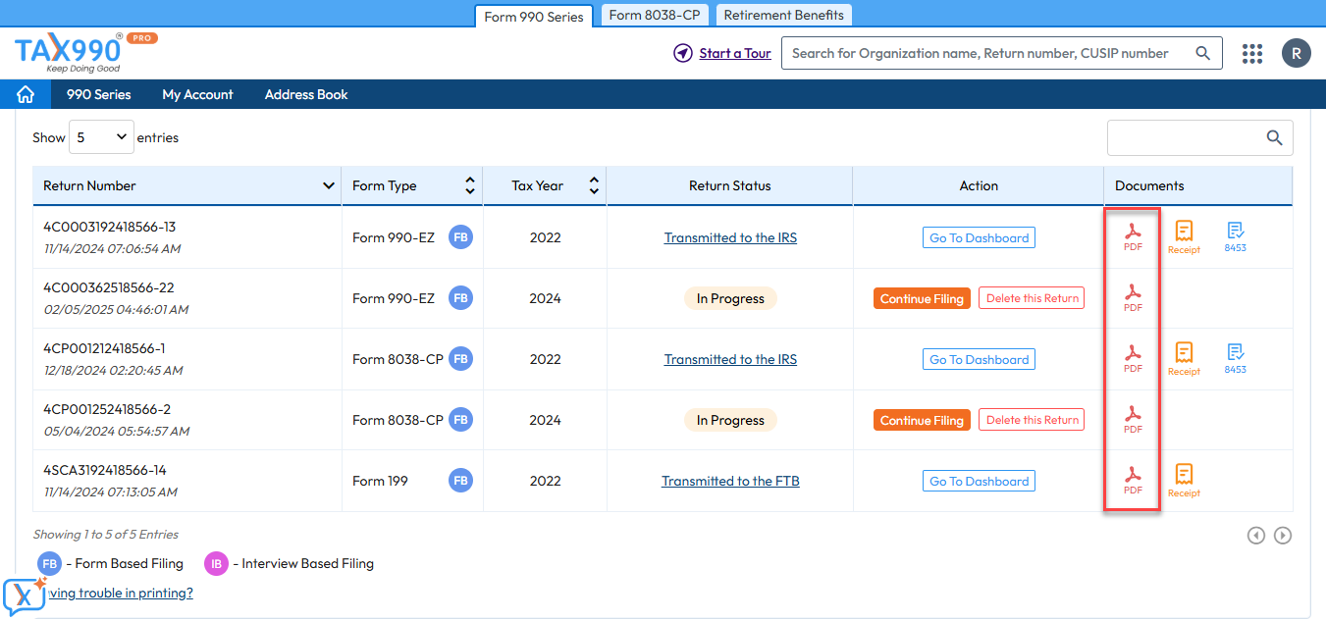Click the IB icon in the Interview Based Filing legend
The width and height of the screenshot is (1326, 621).
pyautogui.click(x=216, y=563)
